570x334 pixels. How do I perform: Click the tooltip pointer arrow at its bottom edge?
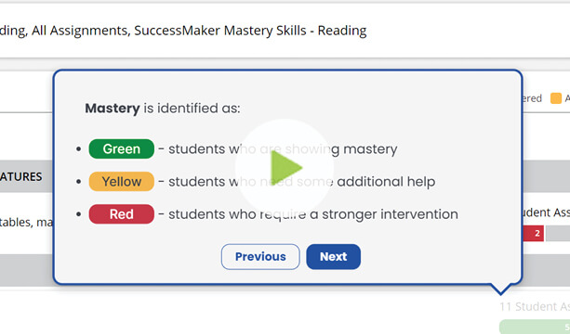coord(500,289)
